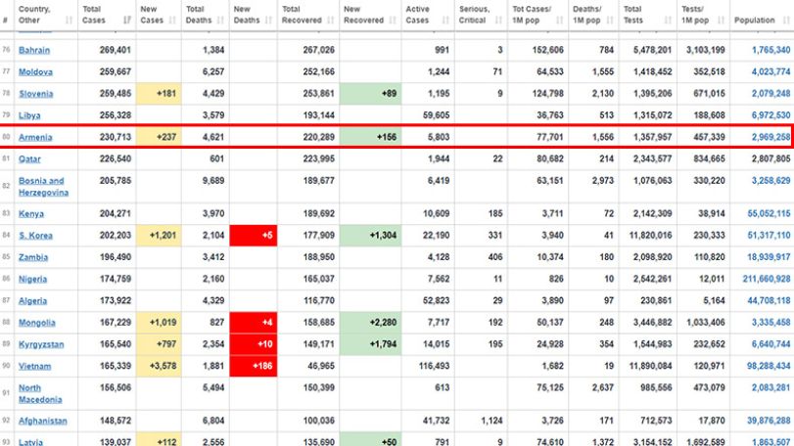
Task: Sort by Total Cases column icon
Action: [127, 21]
